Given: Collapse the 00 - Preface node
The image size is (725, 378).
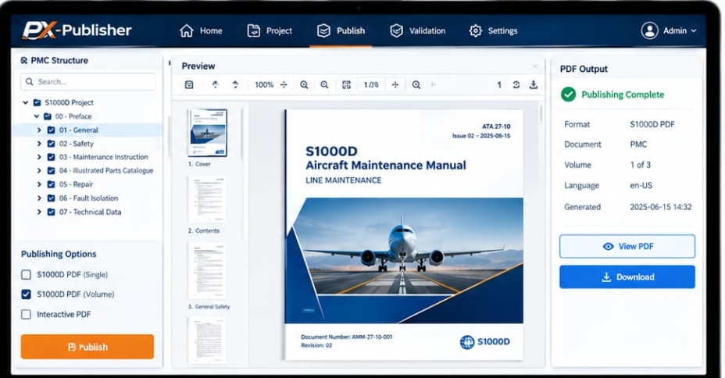Looking at the screenshot, I should 37,116.
